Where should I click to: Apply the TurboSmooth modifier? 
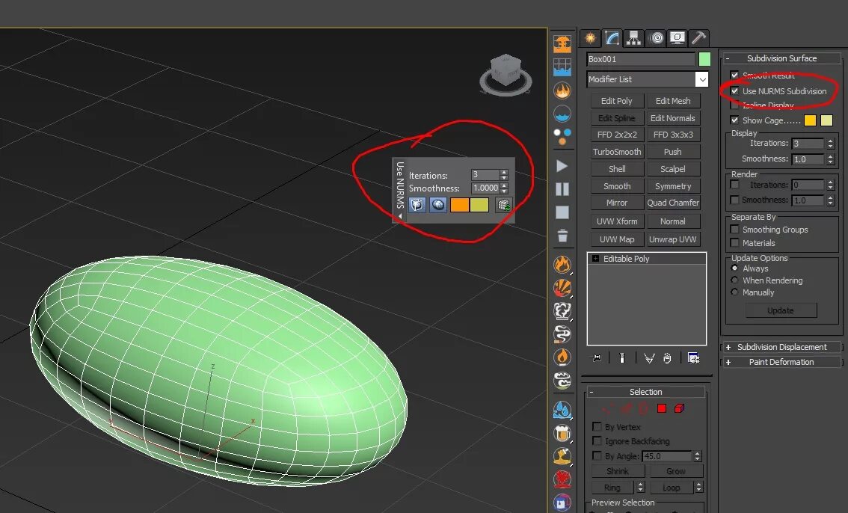[617, 151]
